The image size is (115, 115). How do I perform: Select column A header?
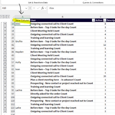click(22, 17)
